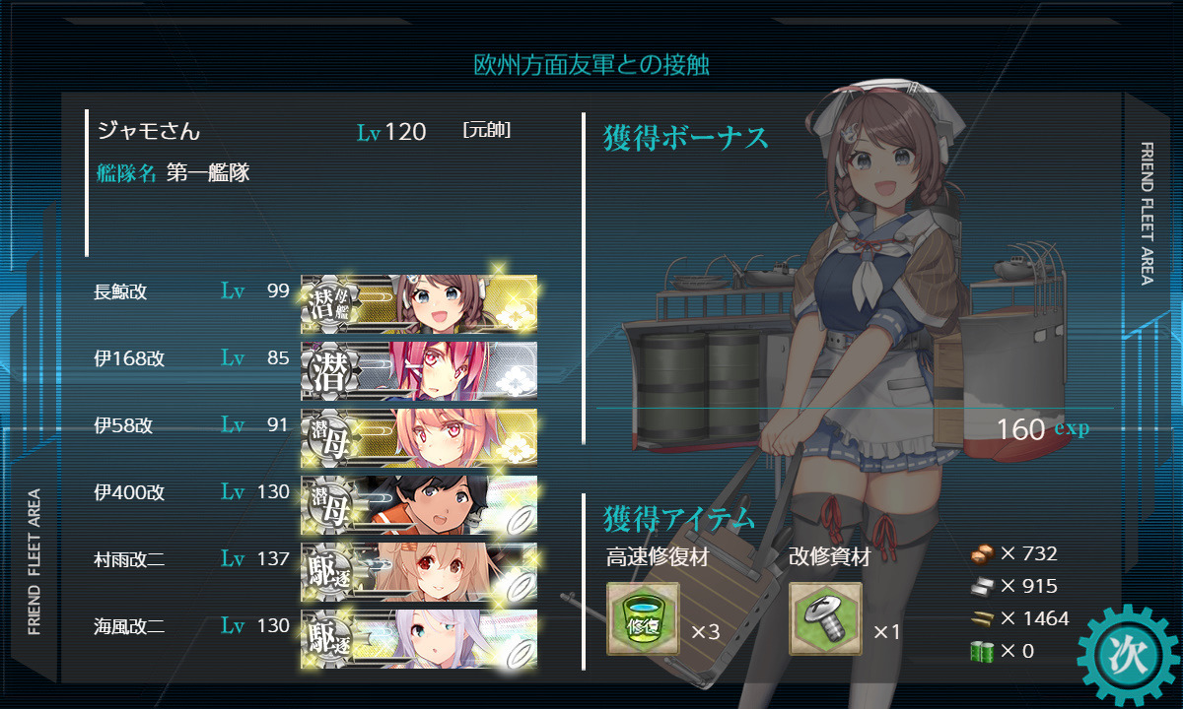Click the 獲得アイテム heading
Viewport: 1183px width, 709px height.
tap(679, 518)
